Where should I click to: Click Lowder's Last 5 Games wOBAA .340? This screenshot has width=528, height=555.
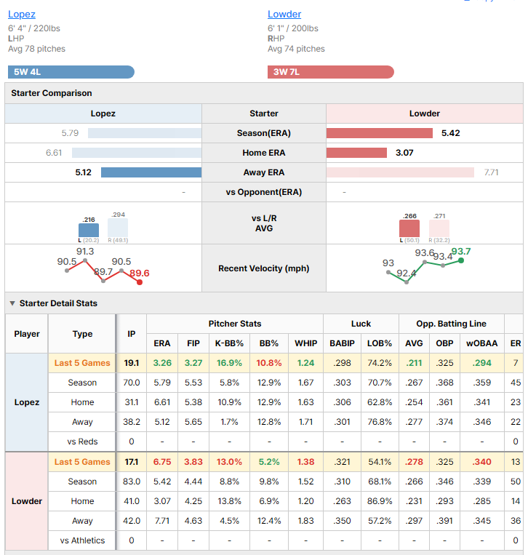pyautogui.click(x=482, y=462)
